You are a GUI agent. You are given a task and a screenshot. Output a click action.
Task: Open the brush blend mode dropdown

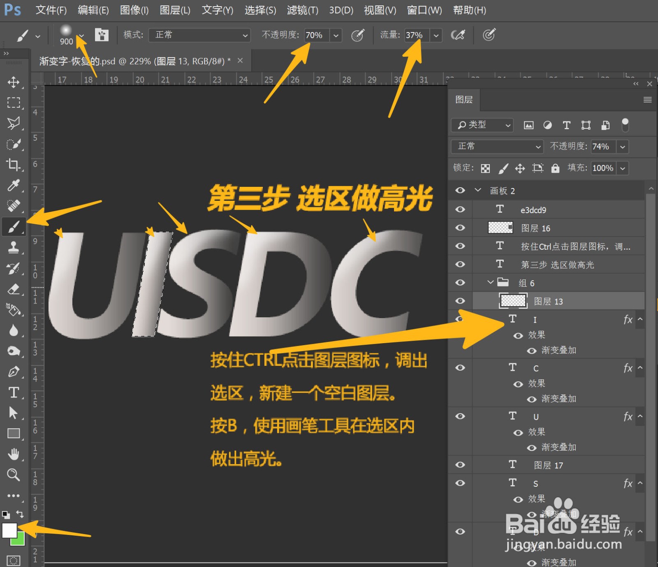199,35
